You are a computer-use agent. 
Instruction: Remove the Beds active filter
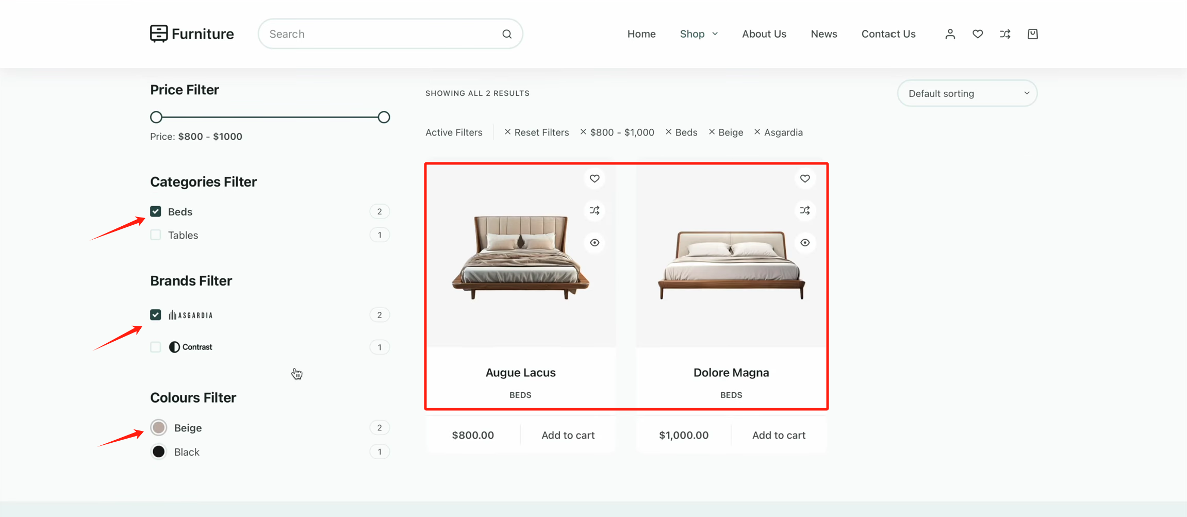pyautogui.click(x=681, y=132)
